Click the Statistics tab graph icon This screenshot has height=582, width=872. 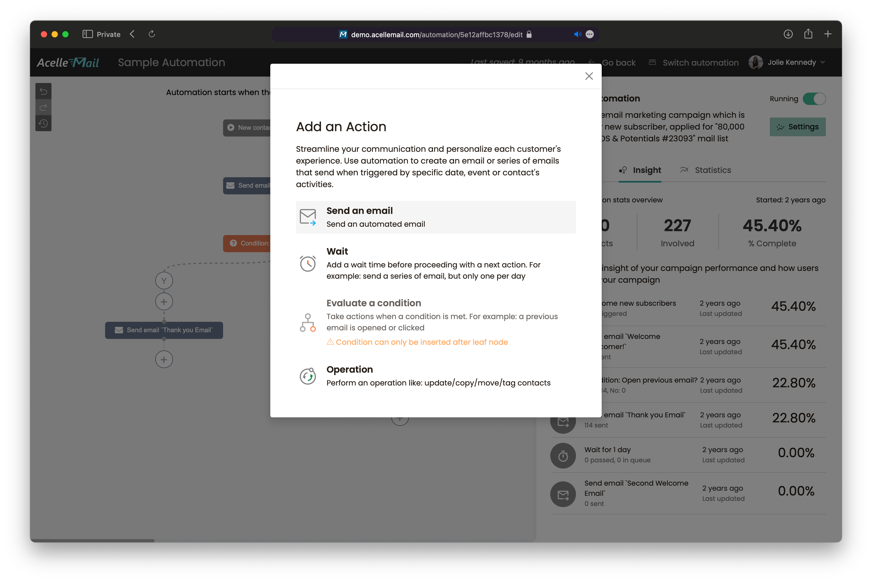(x=684, y=169)
